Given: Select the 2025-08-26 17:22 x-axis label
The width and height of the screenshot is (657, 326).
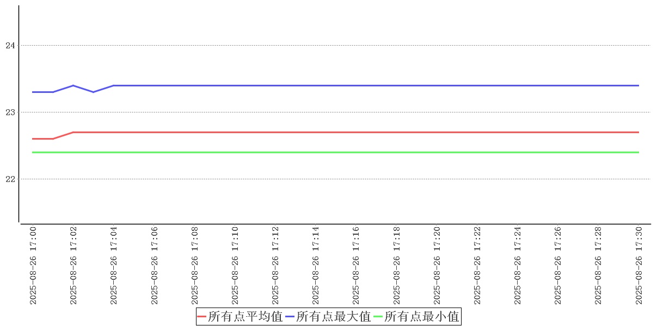Looking at the screenshot, I should (x=477, y=265).
